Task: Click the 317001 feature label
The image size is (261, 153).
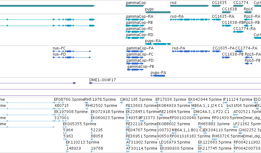Action: click(61, 118)
